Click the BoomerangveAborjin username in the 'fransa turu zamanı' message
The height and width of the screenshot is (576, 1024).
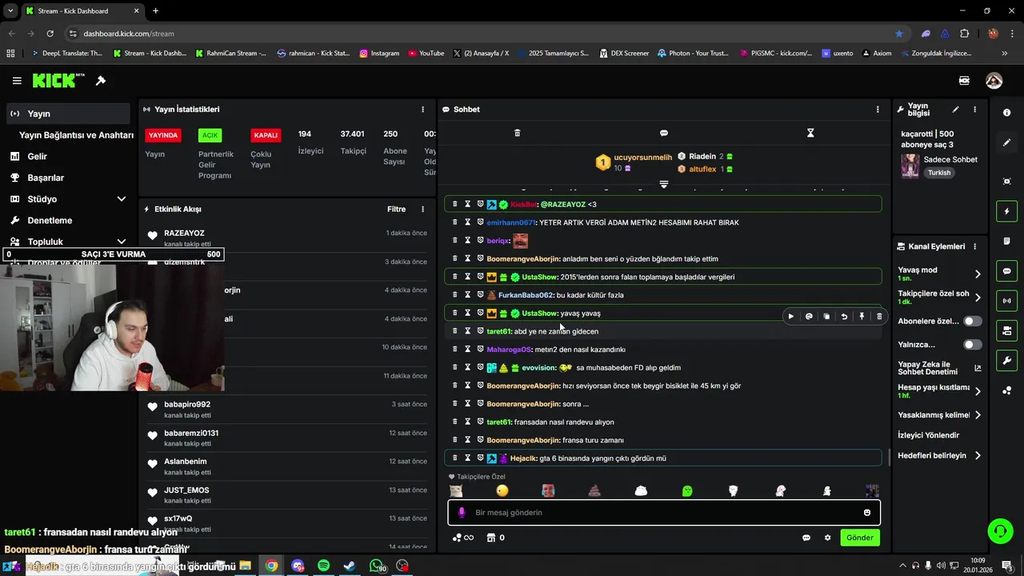522,440
